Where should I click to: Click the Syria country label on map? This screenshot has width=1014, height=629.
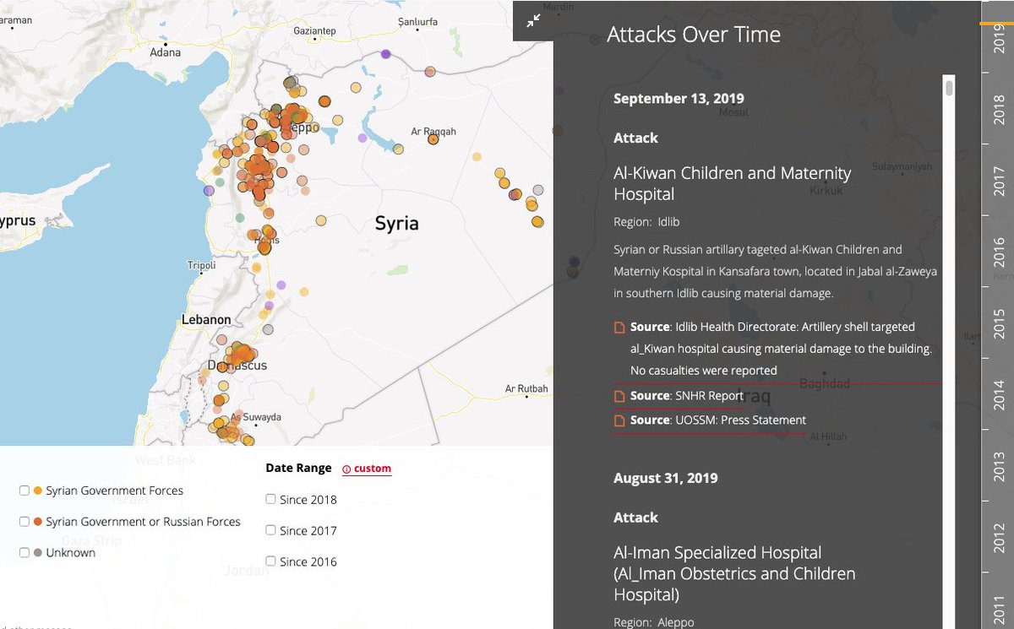pyautogui.click(x=397, y=224)
